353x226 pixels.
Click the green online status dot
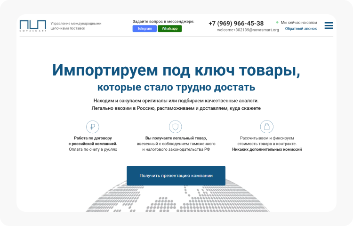pos(277,22)
